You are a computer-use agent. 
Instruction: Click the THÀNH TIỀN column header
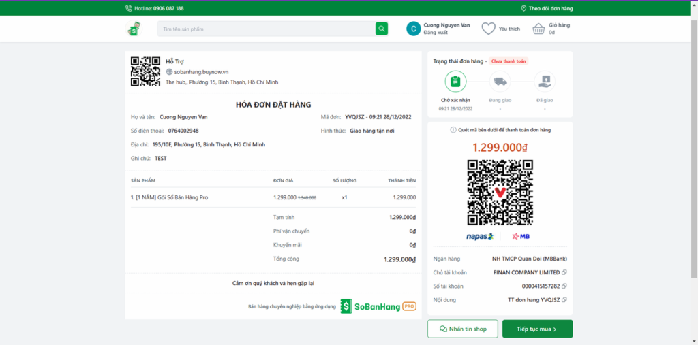402,180
